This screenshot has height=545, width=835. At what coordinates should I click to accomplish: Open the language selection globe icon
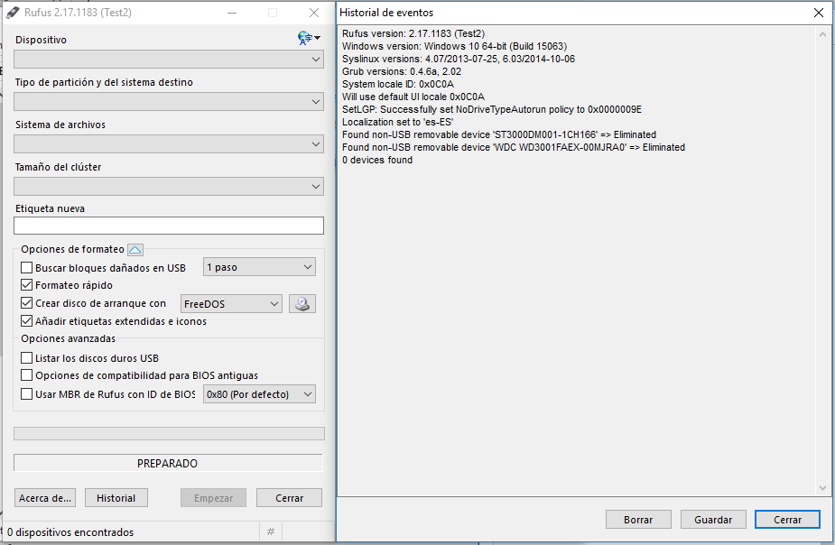(309, 38)
